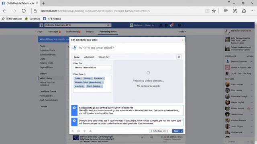
Task: Click the Save button
Action: click(x=176, y=131)
